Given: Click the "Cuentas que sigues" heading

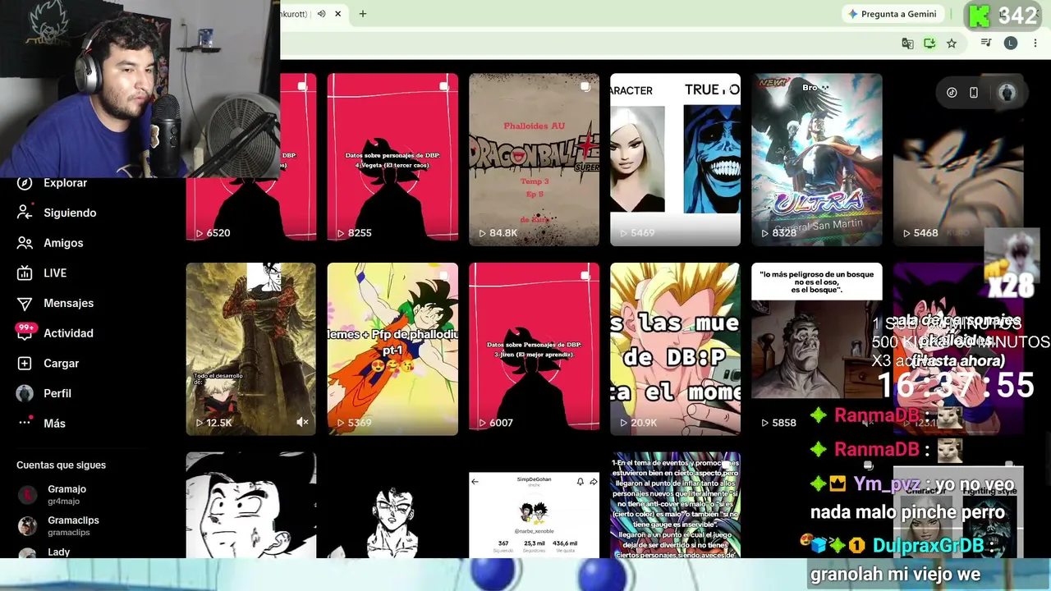Looking at the screenshot, I should pyautogui.click(x=61, y=465).
